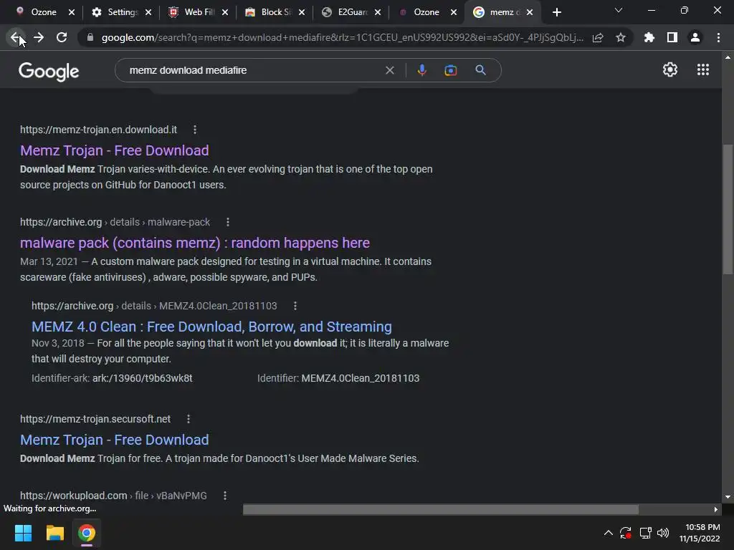734x550 pixels.
Task: Click the vertical page scrollbar thumb
Action: (728, 210)
